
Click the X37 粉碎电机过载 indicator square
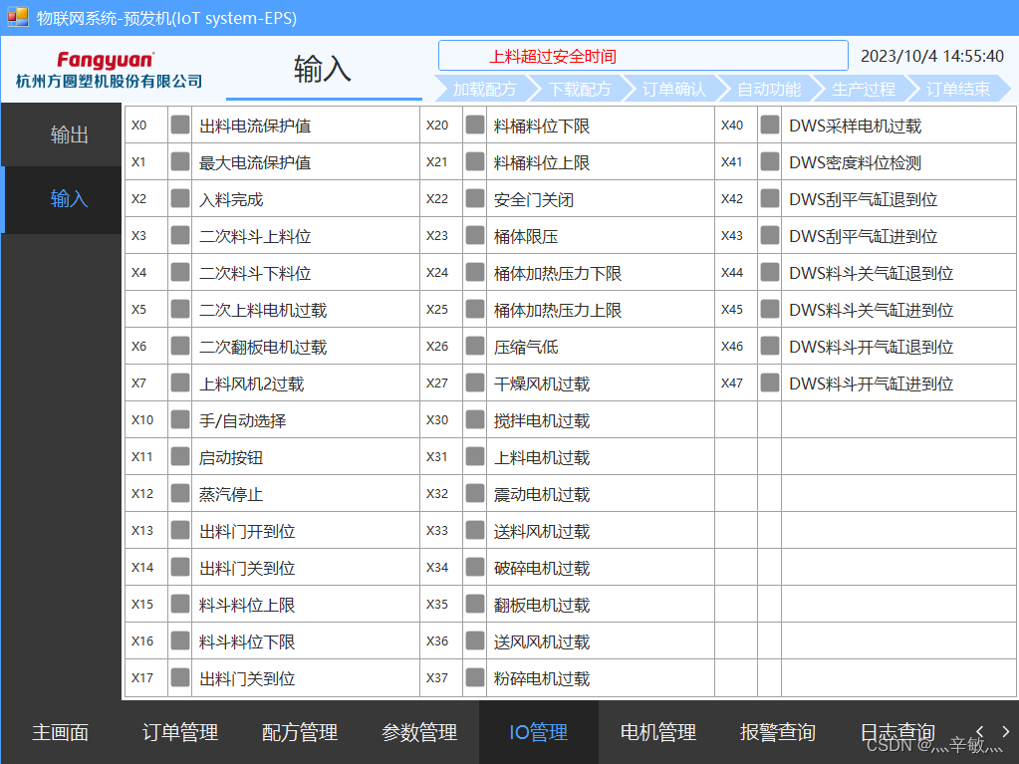pos(475,677)
